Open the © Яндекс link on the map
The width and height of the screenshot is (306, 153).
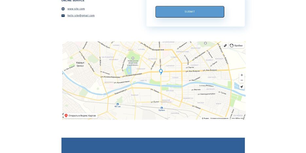206,118
